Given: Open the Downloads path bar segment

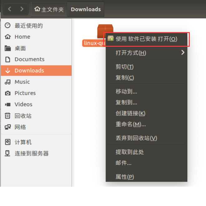Looking at the screenshot, I should click(x=86, y=9).
